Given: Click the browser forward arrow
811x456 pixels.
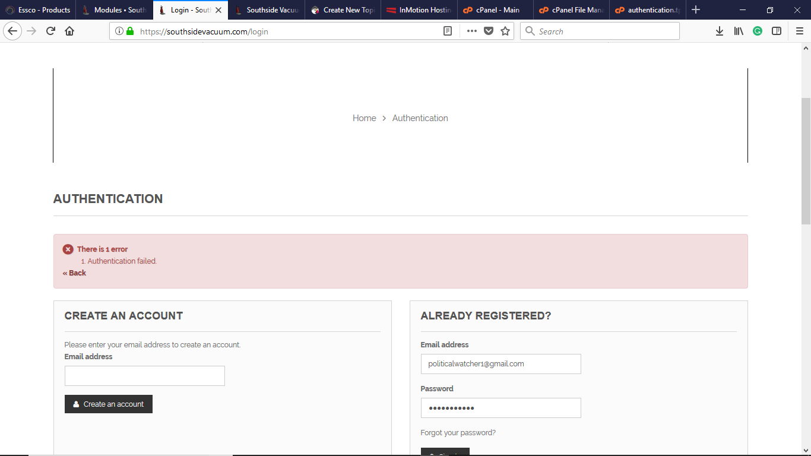Looking at the screenshot, I should [31, 31].
